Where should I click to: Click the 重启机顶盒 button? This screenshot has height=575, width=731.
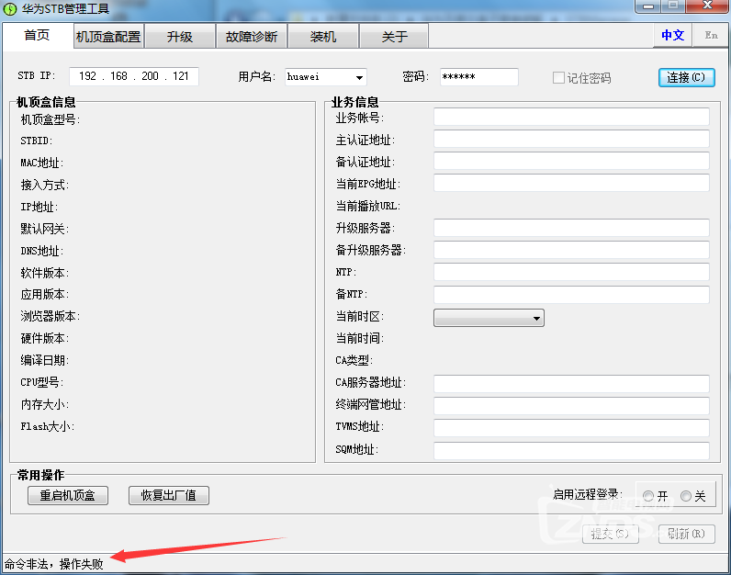coord(68,495)
